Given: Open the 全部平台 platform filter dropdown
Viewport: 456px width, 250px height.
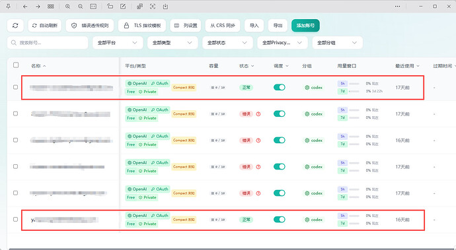Looking at the screenshot, I should 118,43.
